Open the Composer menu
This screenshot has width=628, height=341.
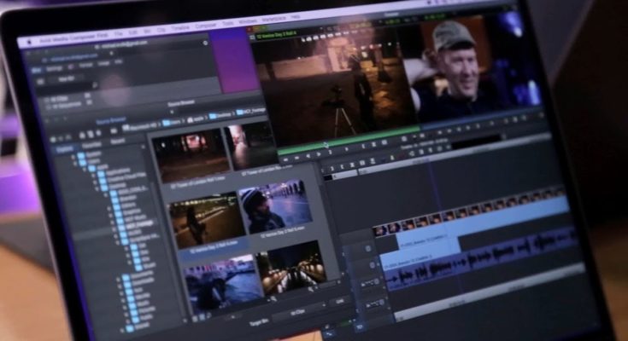point(205,26)
